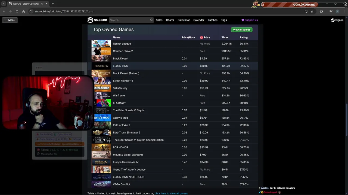Open the Rocket League thumbnail

click(101, 44)
